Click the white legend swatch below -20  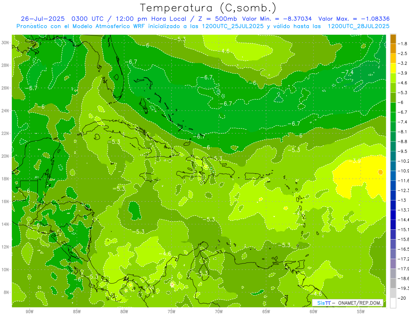point(393,303)
